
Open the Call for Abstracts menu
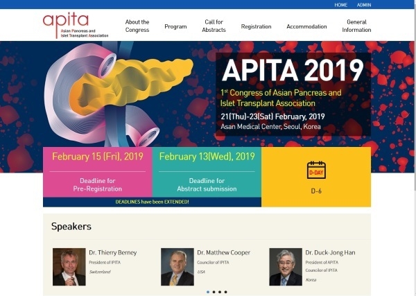tap(214, 26)
